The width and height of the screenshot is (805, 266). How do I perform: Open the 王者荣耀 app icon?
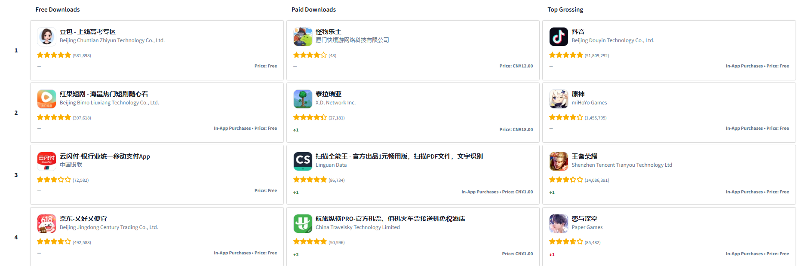[559, 161]
